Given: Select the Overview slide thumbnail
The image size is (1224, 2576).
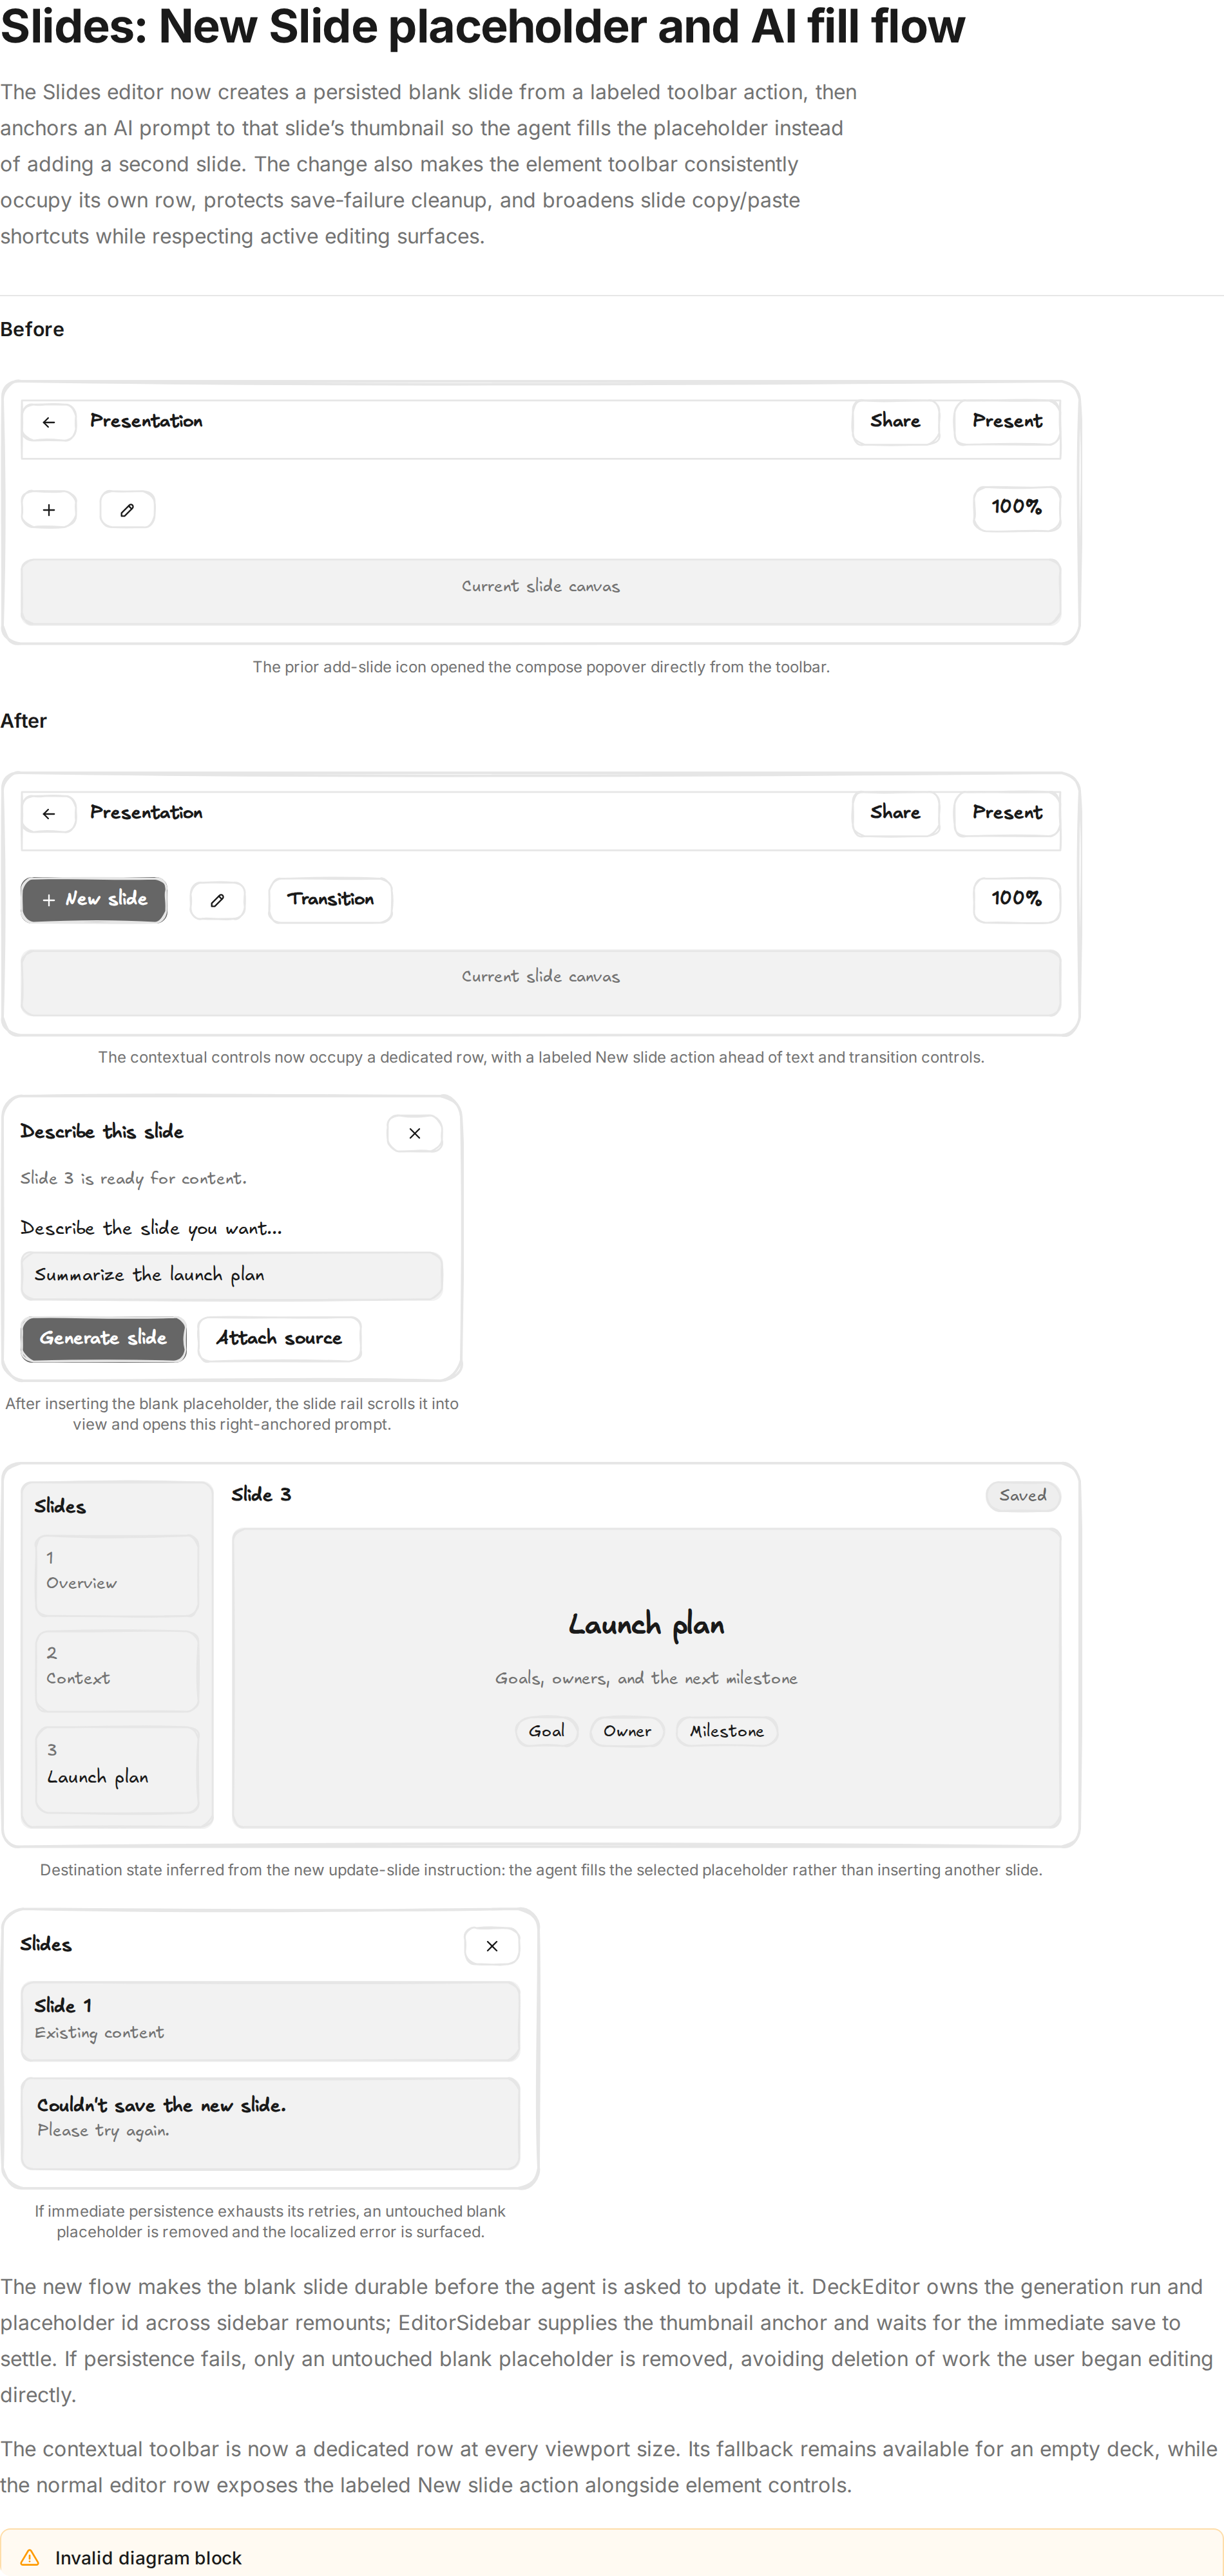Looking at the screenshot, I should (x=117, y=1576).
